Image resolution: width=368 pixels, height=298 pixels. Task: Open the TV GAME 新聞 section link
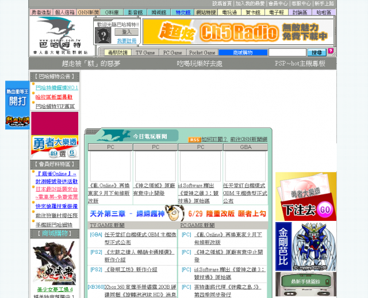point(107,225)
